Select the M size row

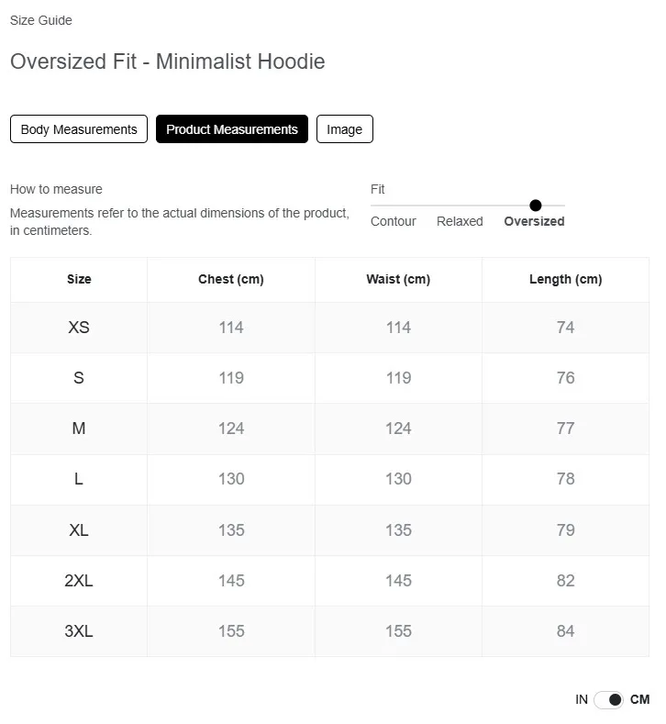[329, 429]
